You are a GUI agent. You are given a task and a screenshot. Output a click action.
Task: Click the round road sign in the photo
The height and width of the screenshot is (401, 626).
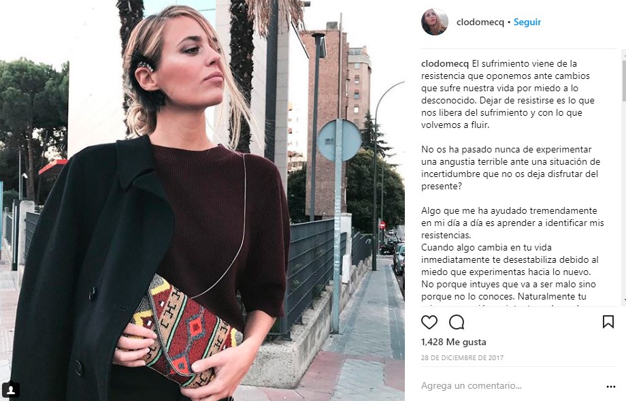coord(340,140)
